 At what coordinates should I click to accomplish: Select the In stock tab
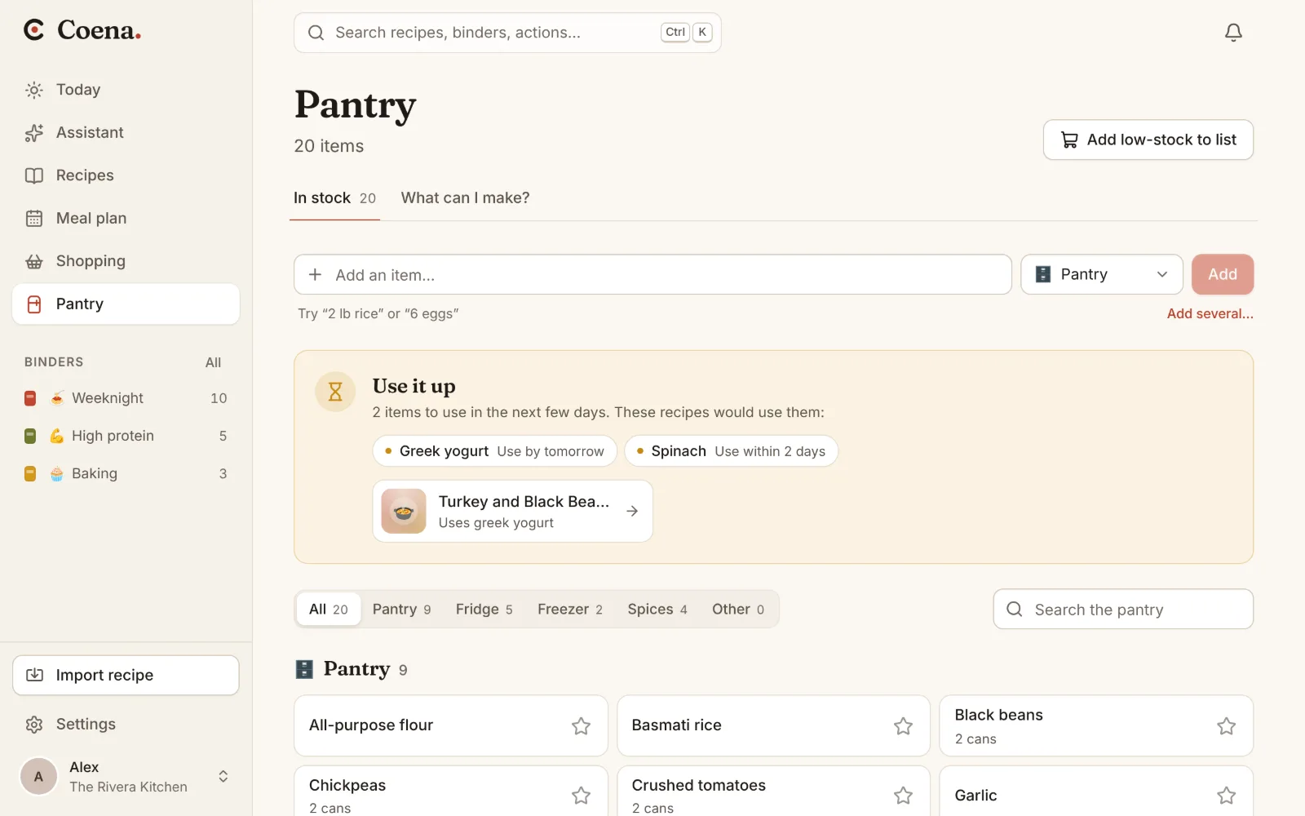pos(334,197)
